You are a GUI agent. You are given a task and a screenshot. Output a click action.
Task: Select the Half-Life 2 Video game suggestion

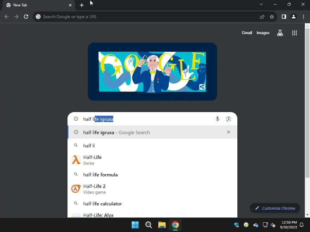coord(152,189)
